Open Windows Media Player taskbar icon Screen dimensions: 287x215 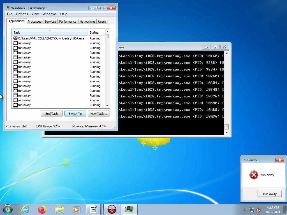tap(76, 209)
